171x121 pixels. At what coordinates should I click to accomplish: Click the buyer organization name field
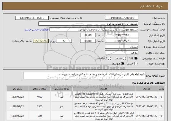88,24
